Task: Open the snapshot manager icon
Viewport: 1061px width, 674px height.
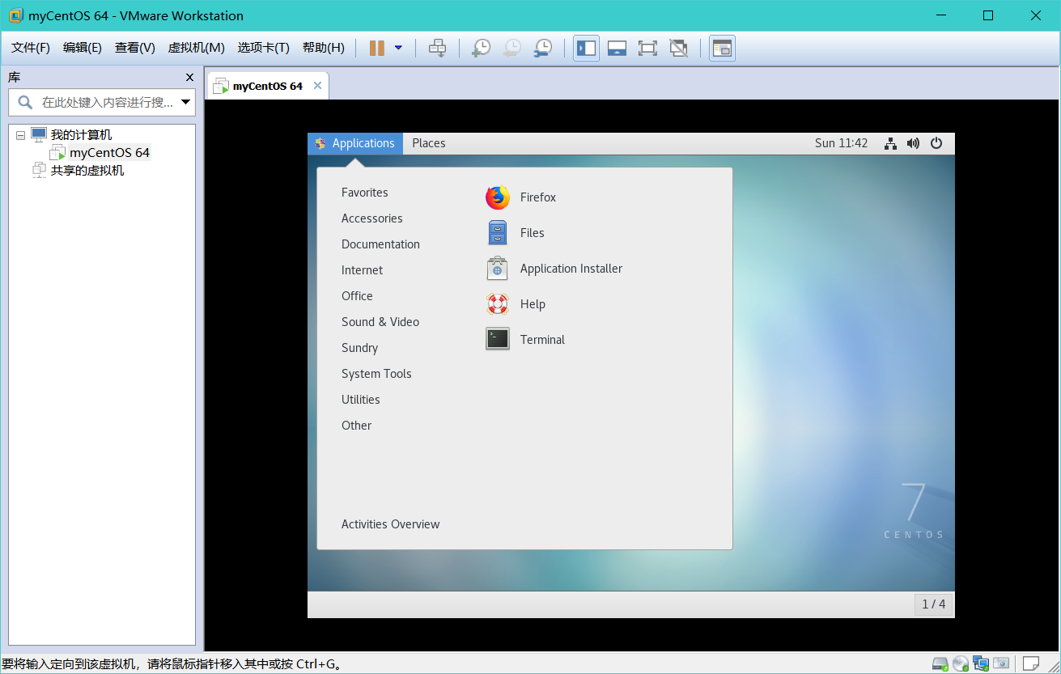Action: point(542,48)
